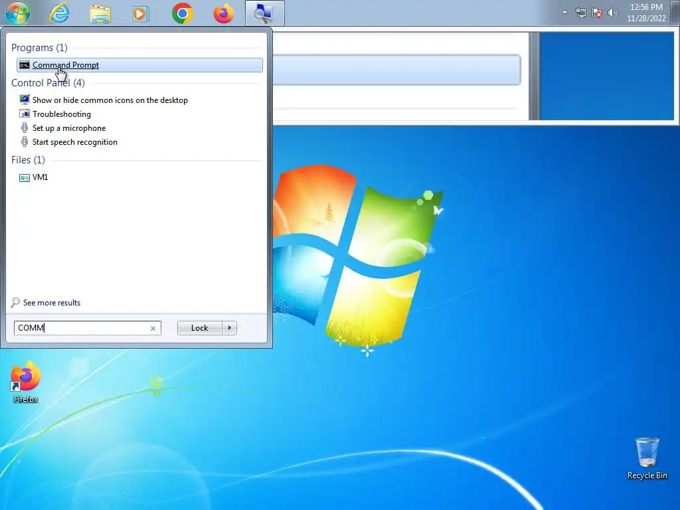Open the Windows Start orb
This screenshot has width=680, height=510.
coord(18,13)
